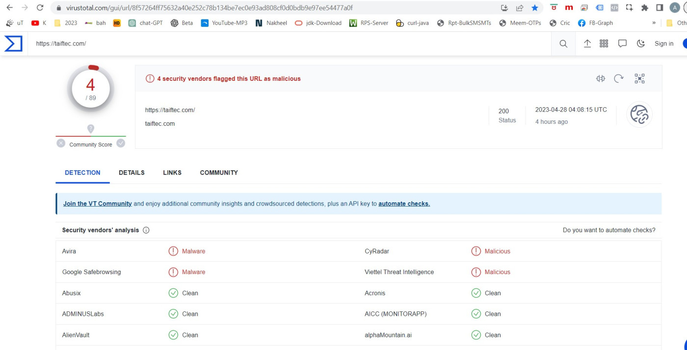Open the Chrome profile avatar 'A'
Viewport: 687px width, 350px height.
[675, 8]
